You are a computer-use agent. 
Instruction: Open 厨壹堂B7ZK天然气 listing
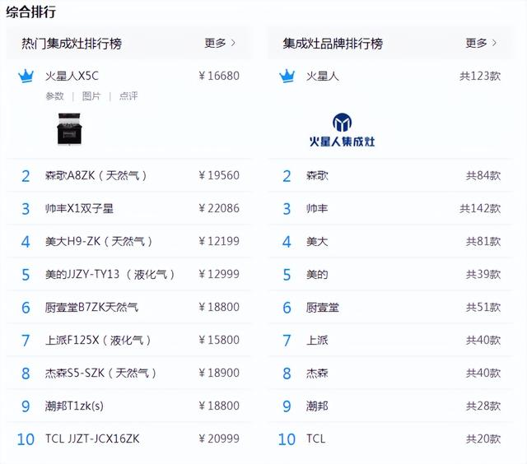click(91, 307)
